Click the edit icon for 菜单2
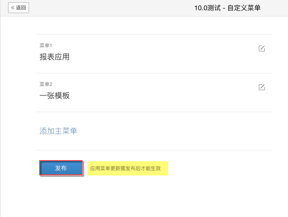This screenshot has width=288, height=217. coord(261,87)
